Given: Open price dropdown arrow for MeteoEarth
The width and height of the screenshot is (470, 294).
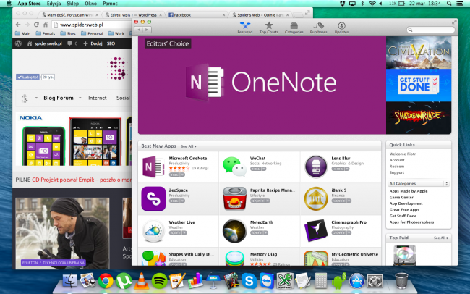Looking at the screenshot, I should click(x=265, y=232).
